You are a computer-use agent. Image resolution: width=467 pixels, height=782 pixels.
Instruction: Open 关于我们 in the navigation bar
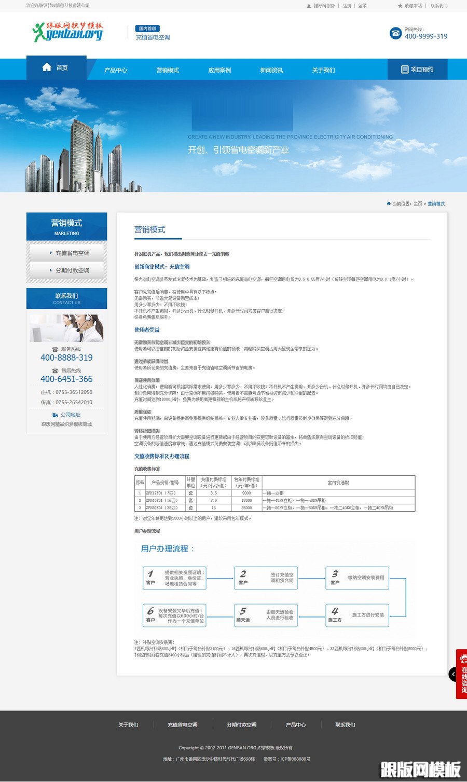click(323, 70)
